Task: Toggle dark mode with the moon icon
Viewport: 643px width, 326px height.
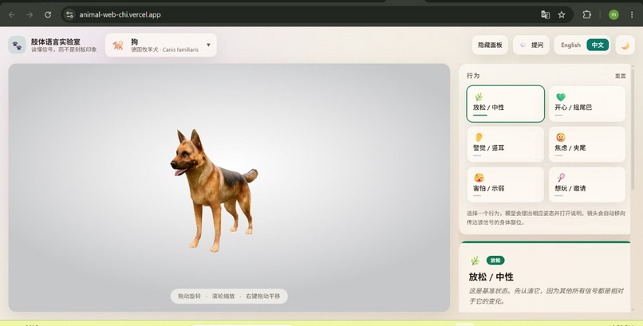Action: pos(625,45)
